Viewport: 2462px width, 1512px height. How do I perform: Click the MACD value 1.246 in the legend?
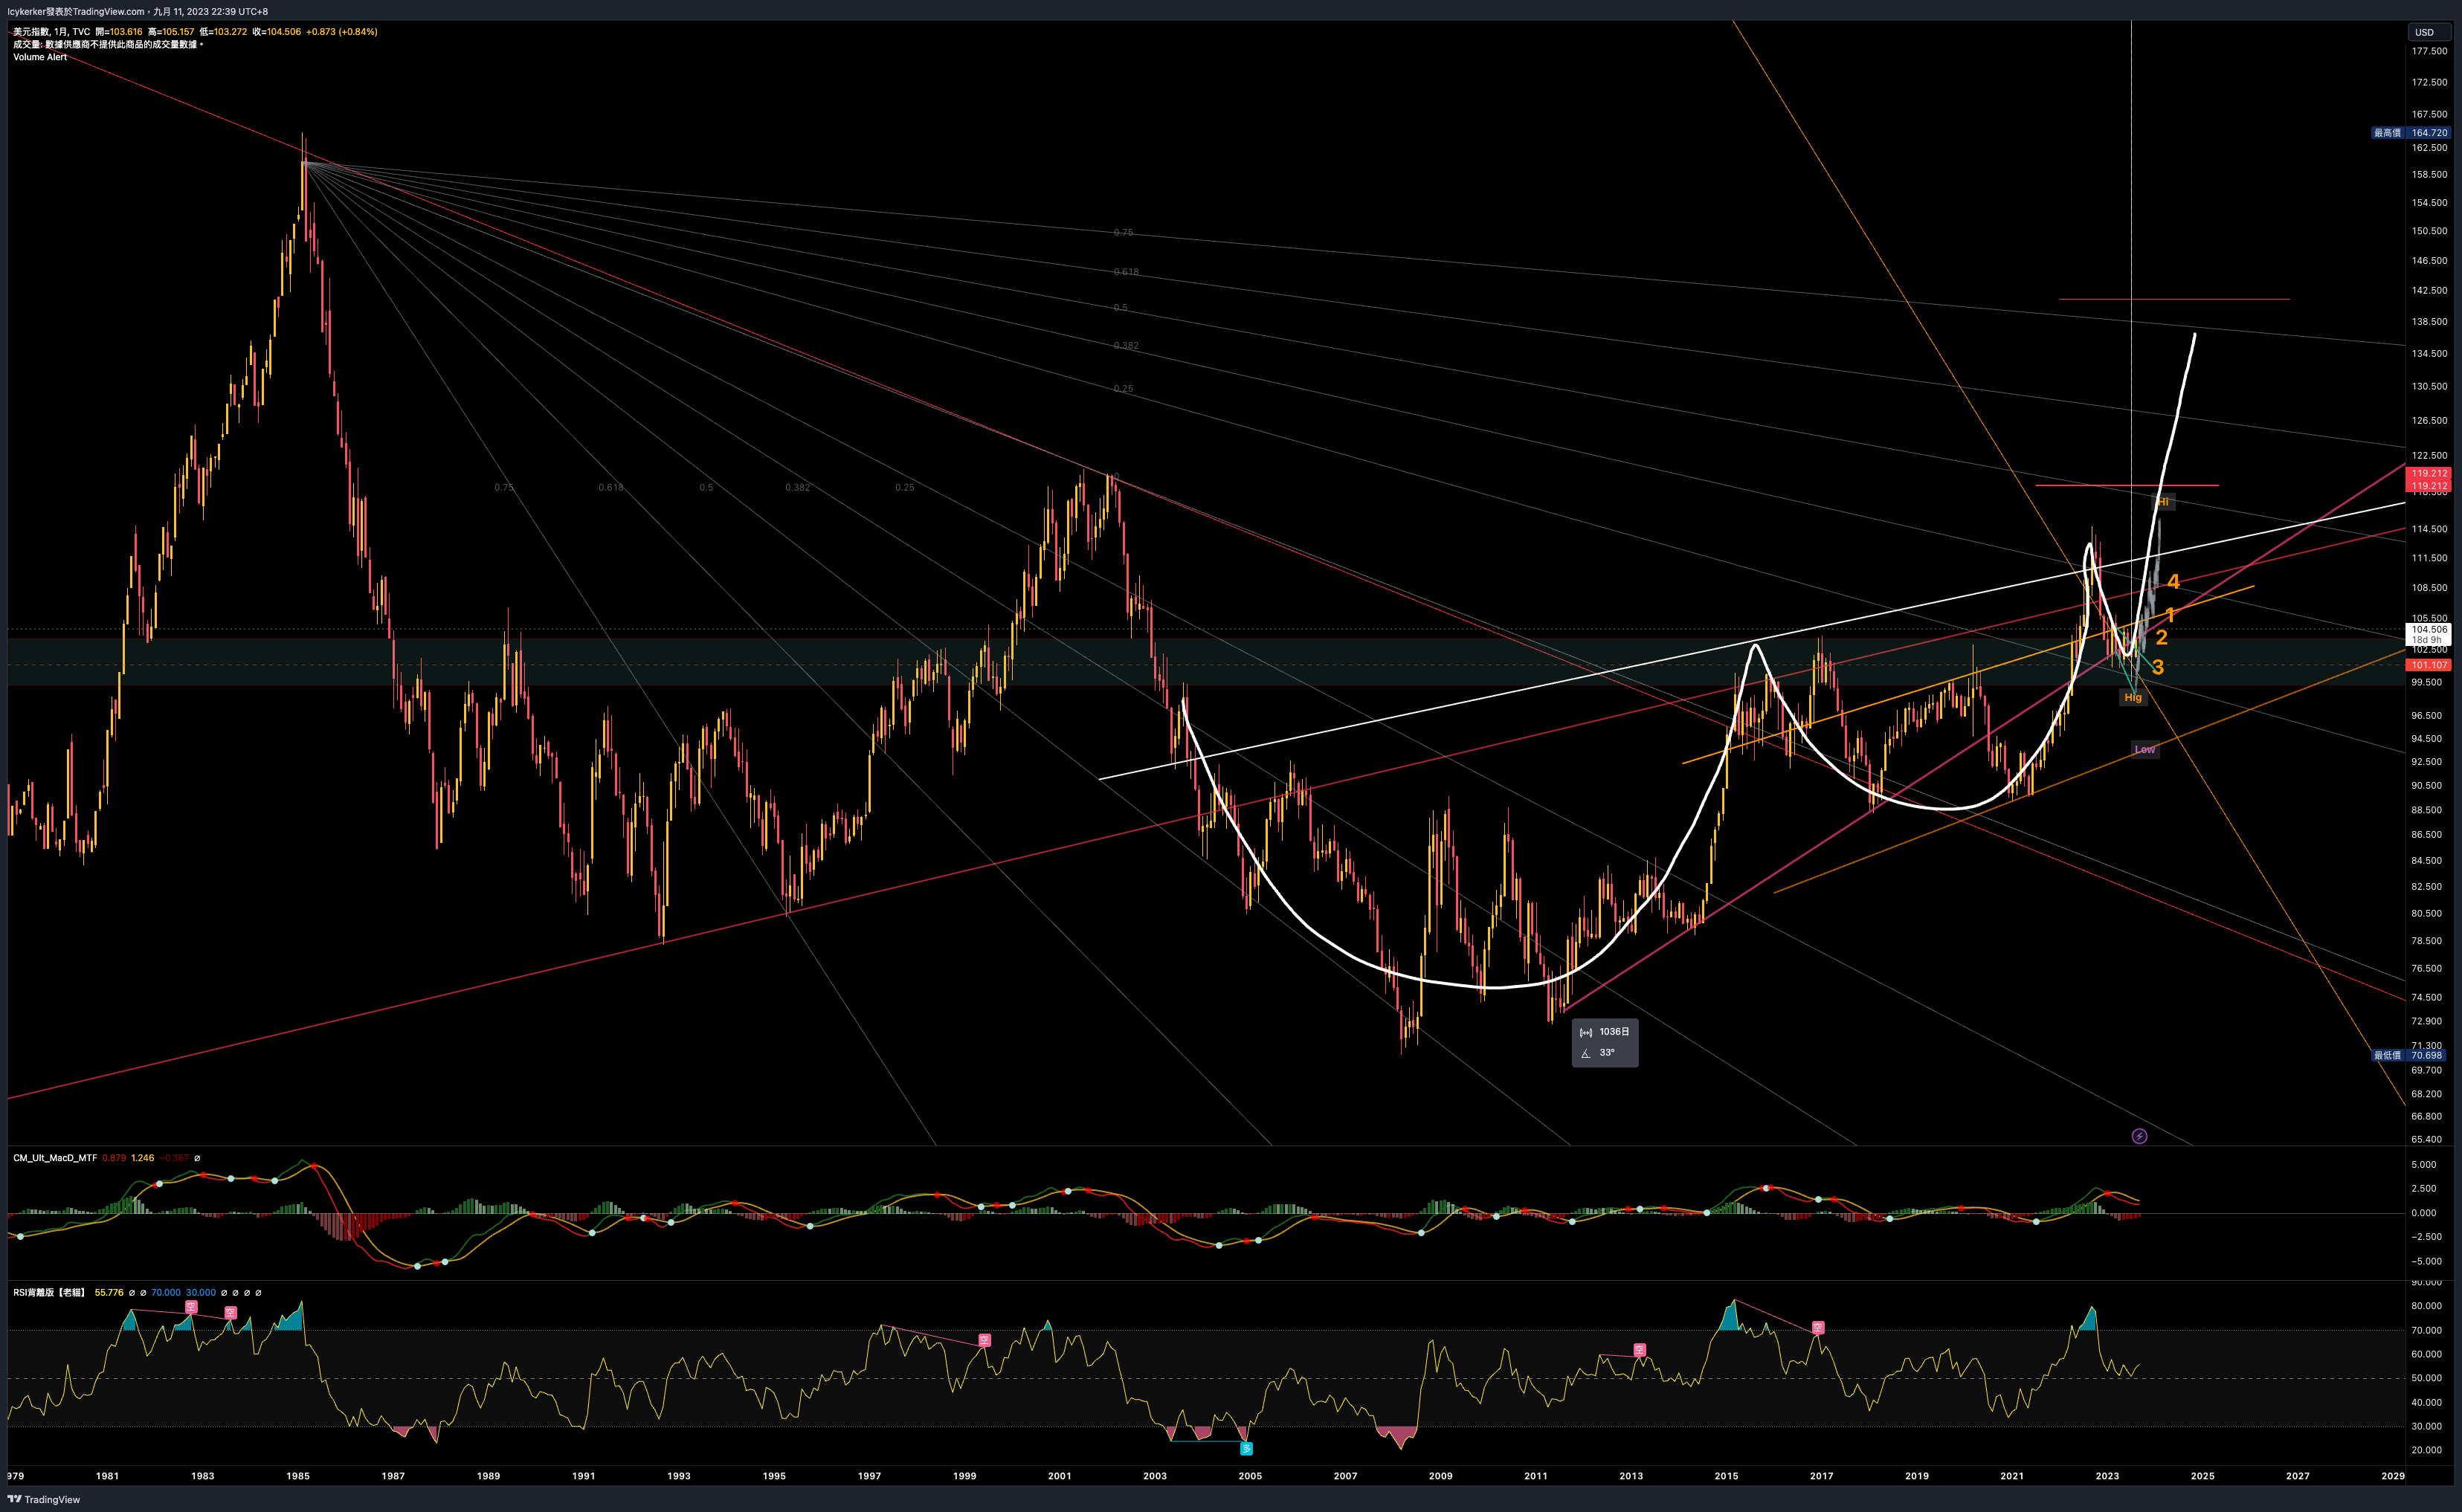[142, 1158]
